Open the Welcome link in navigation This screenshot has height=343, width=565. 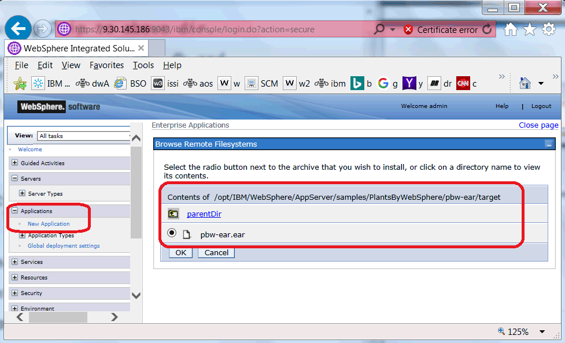[30, 149]
